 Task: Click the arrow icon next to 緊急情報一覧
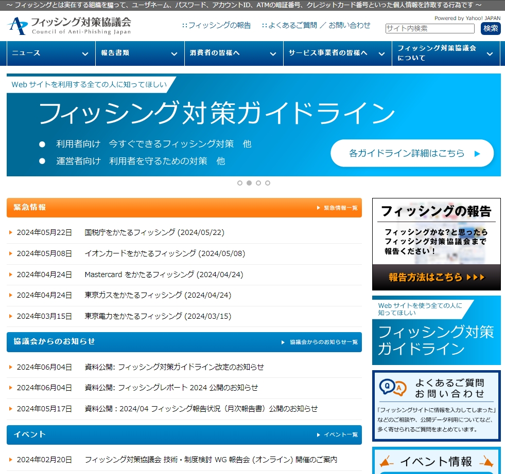[x=319, y=208]
